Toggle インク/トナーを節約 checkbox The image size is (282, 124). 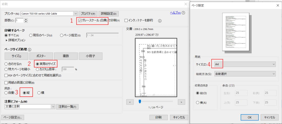(126, 20)
